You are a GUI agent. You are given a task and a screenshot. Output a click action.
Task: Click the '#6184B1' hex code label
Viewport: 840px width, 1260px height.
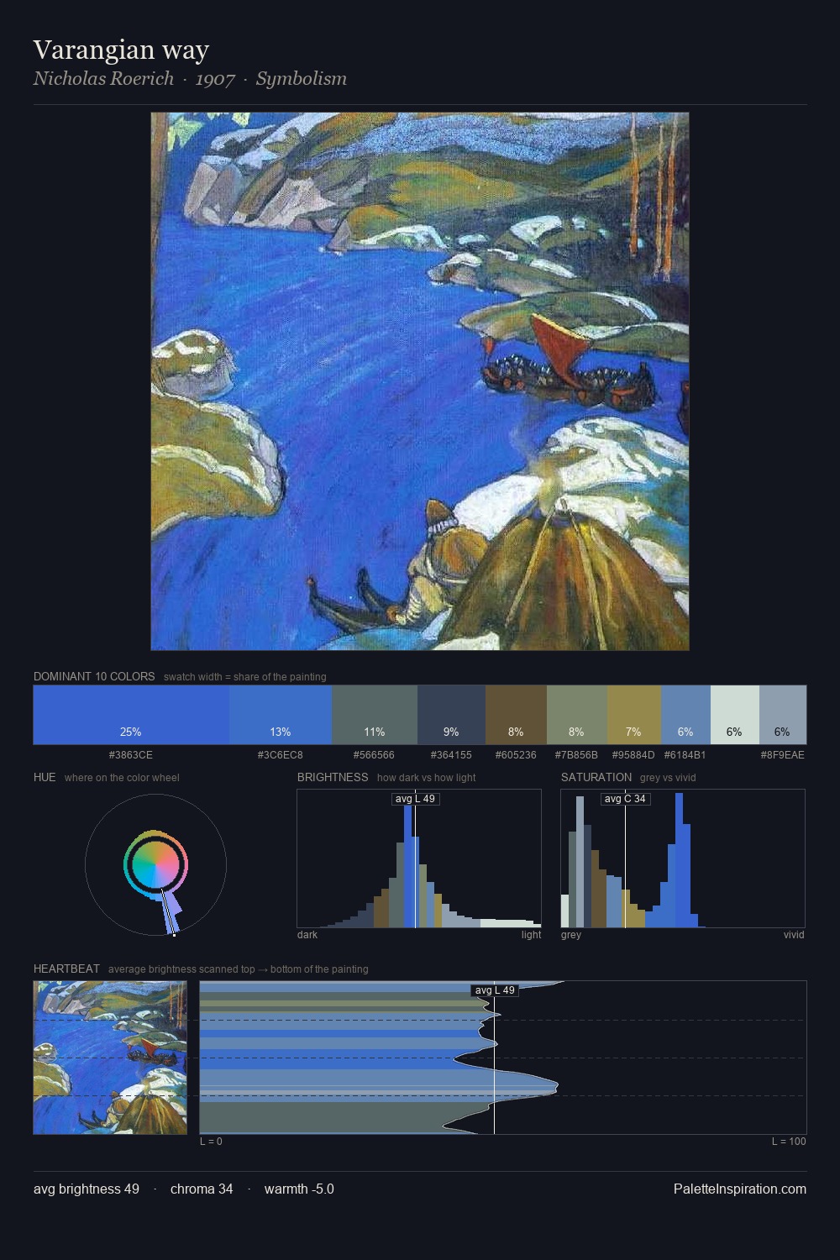point(685,755)
